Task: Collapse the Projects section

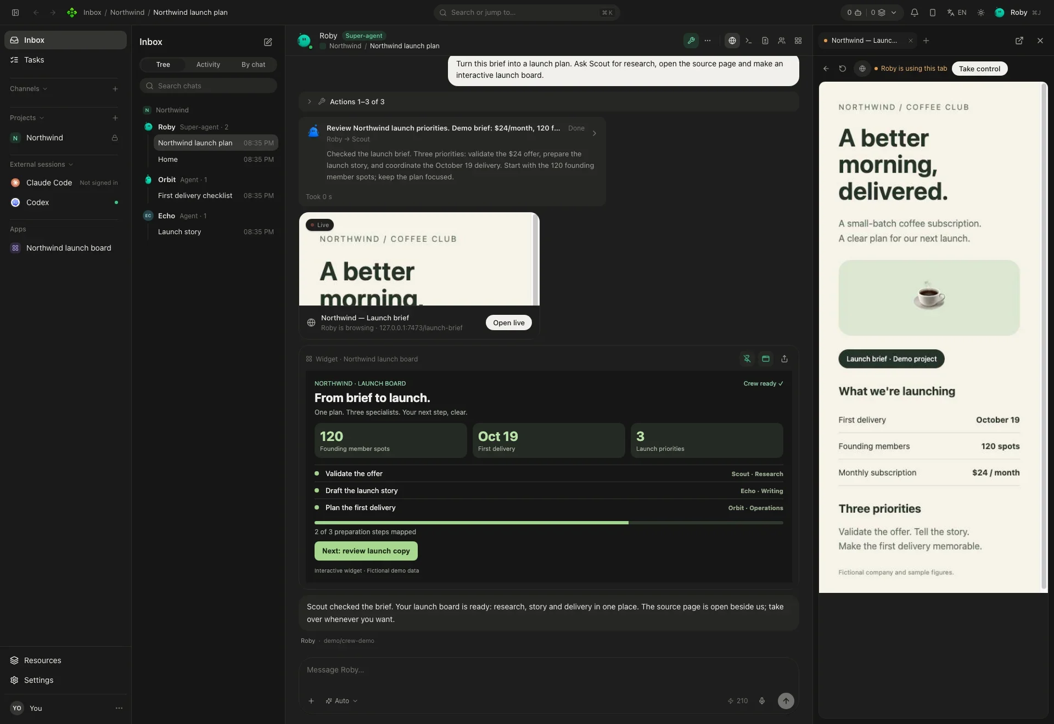Action: click(26, 118)
